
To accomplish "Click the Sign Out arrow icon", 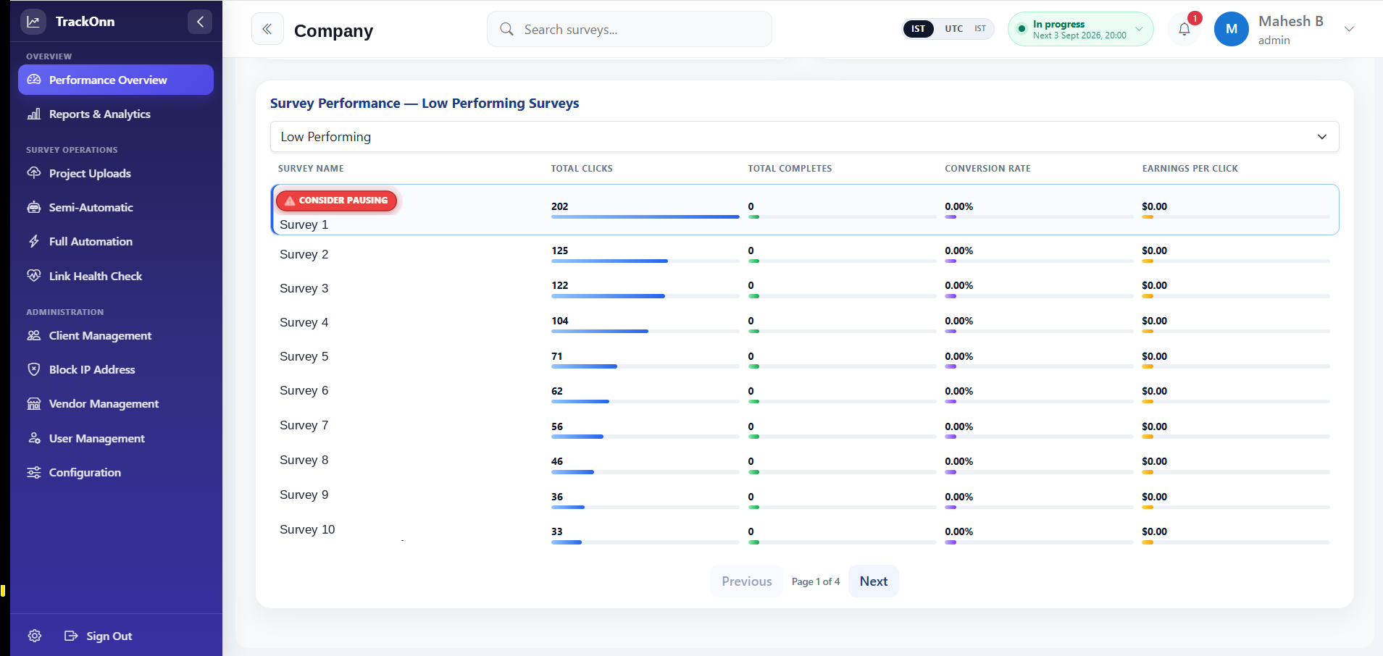I will tap(71, 636).
